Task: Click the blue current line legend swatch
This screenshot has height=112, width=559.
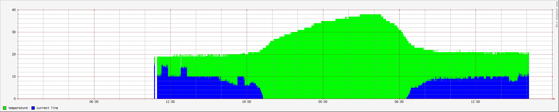Action: coord(33,108)
